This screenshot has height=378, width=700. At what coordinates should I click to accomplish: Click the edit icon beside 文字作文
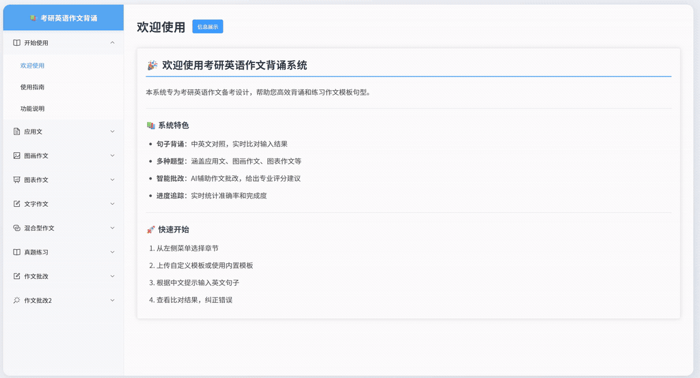coord(16,204)
